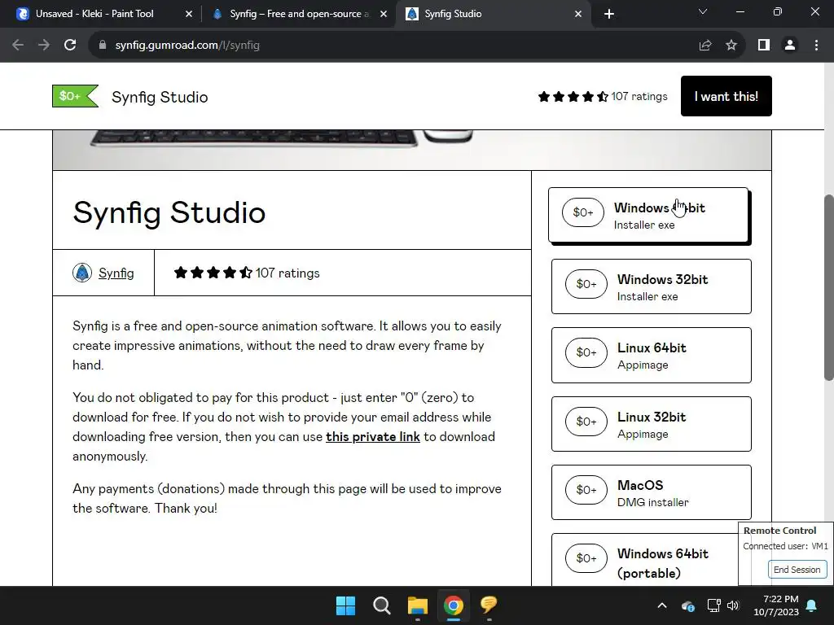Open the Synfig seller profile link
834x625 pixels.
(x=116, y=273)
